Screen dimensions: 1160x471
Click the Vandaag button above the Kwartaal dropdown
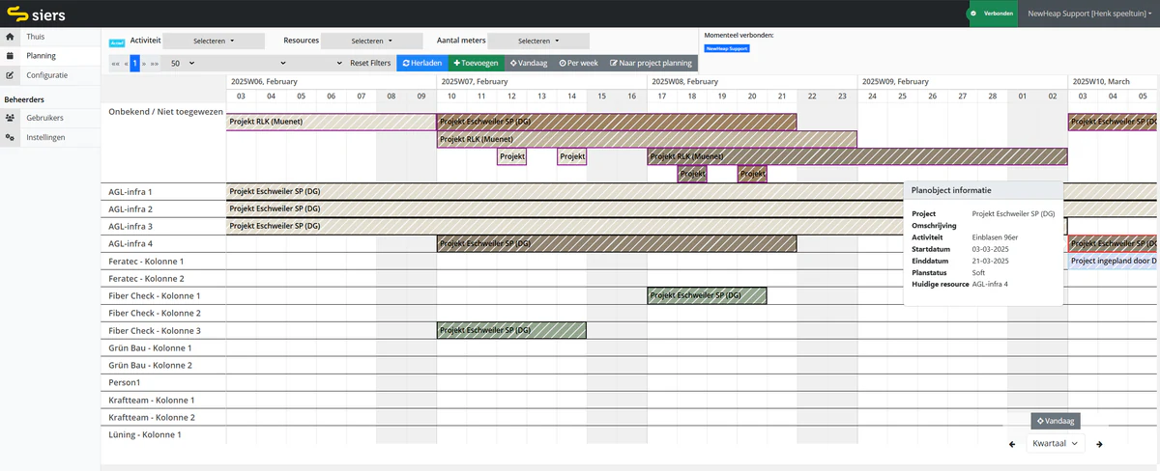pyautogui.click(x=1055, y=421)
